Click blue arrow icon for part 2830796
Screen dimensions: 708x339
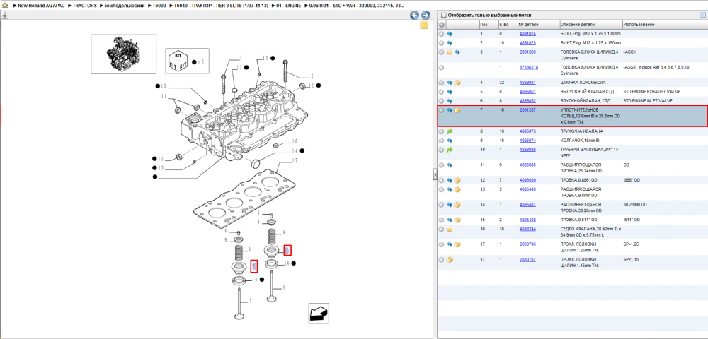point(450,244)
